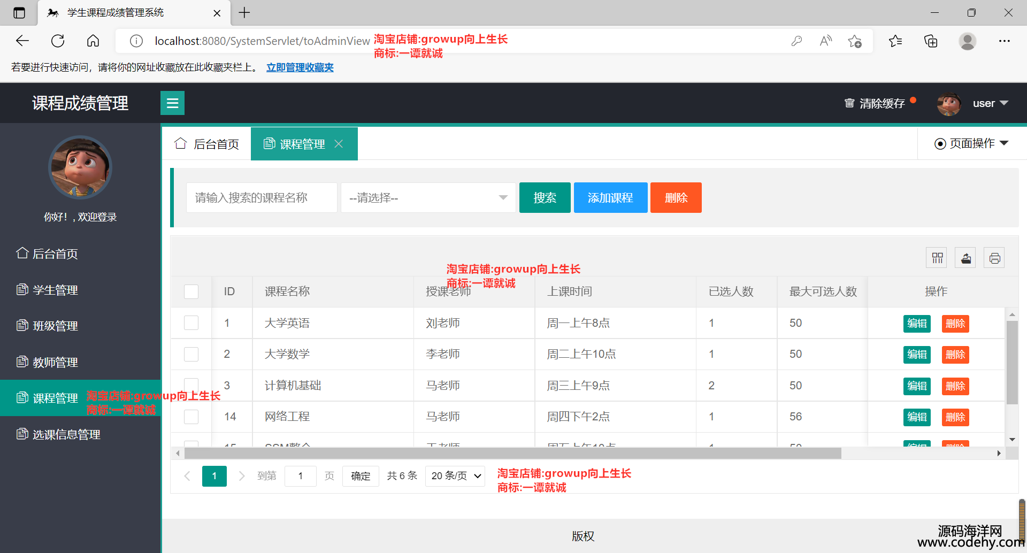The height and width of the screenshot is (553, 1027).
Task: Delete the 大学数学 course row
Action: click(x=955, y=355)
